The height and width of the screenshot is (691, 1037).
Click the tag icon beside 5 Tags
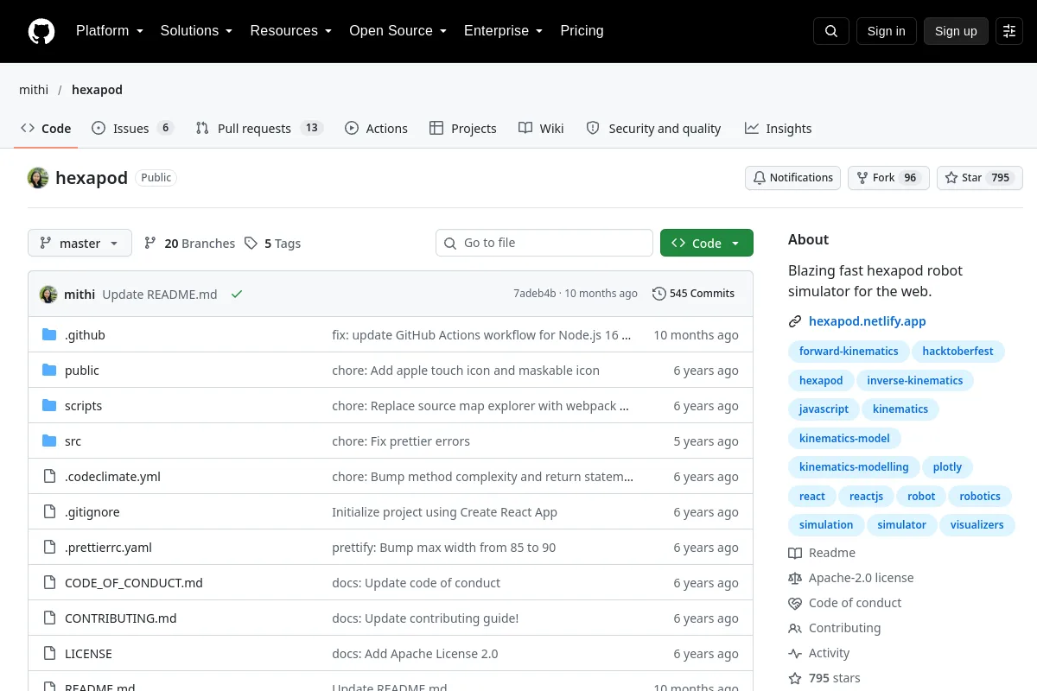[251, 244]
